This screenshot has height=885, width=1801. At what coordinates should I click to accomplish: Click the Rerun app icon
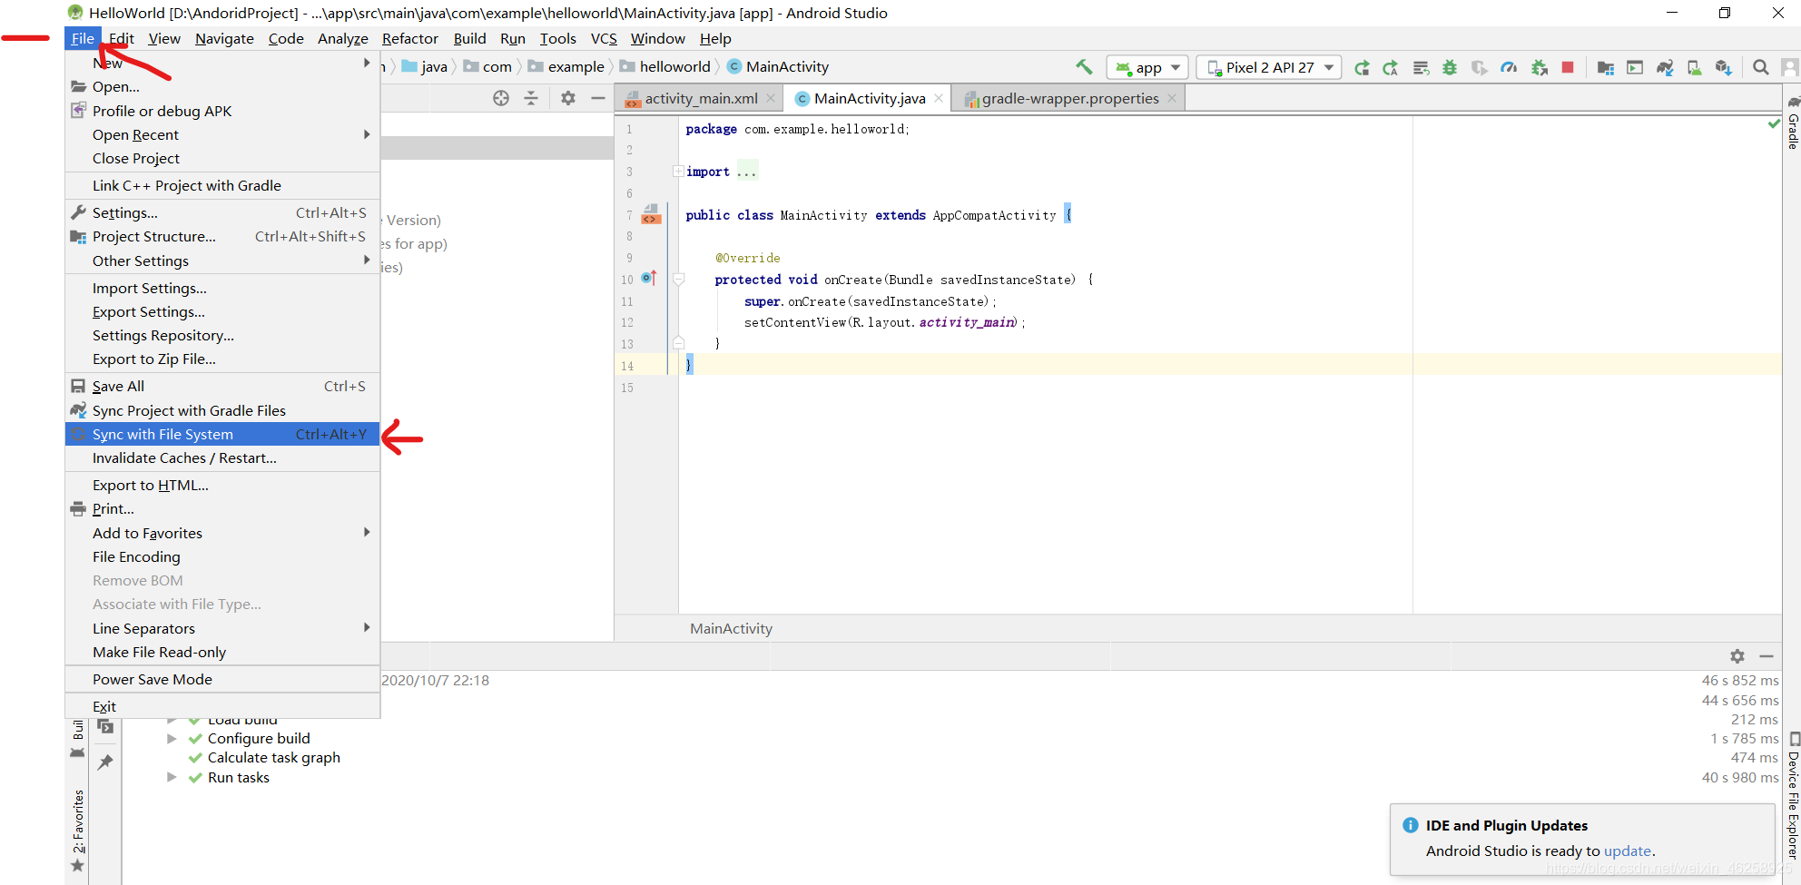(1362, 68)
